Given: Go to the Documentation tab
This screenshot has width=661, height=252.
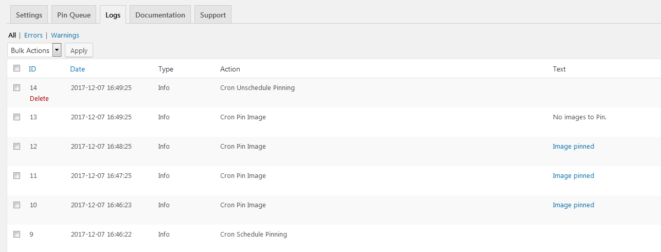Looking at the screenshot, I should click(160, 15).
